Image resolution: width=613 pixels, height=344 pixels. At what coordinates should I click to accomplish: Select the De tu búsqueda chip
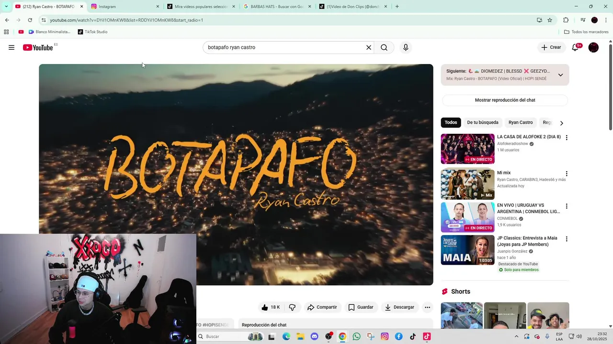pos(483,123)
